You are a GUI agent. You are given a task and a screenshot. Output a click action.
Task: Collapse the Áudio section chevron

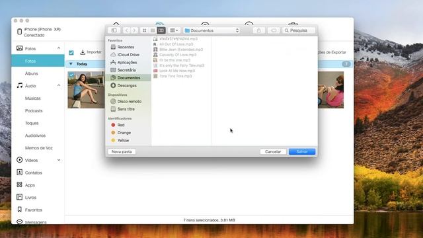59,85
